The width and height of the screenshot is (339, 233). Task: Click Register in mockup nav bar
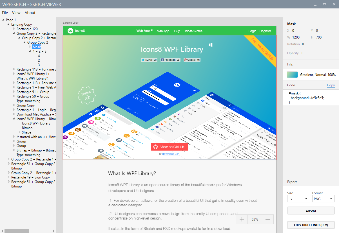265,31
